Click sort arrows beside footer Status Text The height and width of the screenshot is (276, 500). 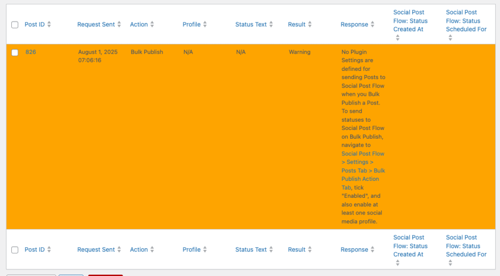271,250
